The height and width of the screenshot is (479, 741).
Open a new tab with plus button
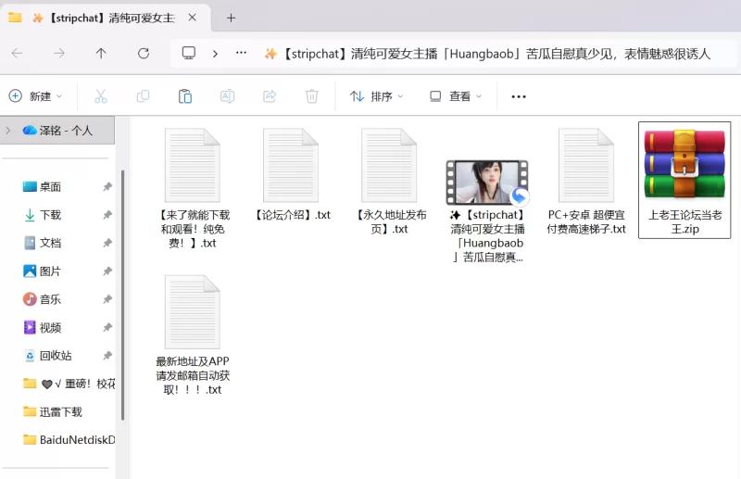coord(231,18)
